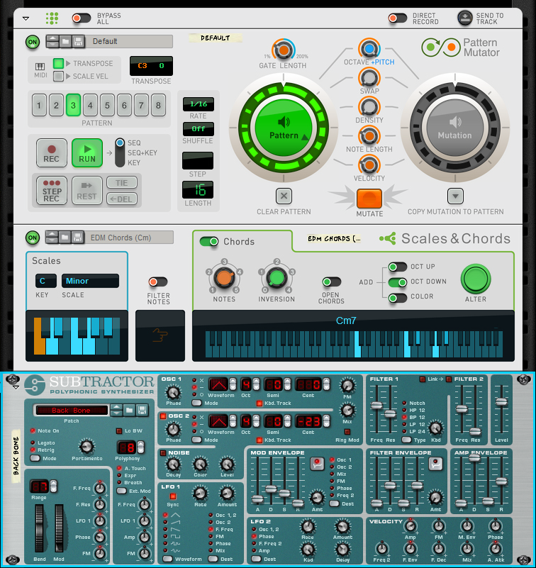The height and width of the screenshot is (568, 536).
Task: Browse patches with Pattern Mutator folder icon
Action: 65,42
